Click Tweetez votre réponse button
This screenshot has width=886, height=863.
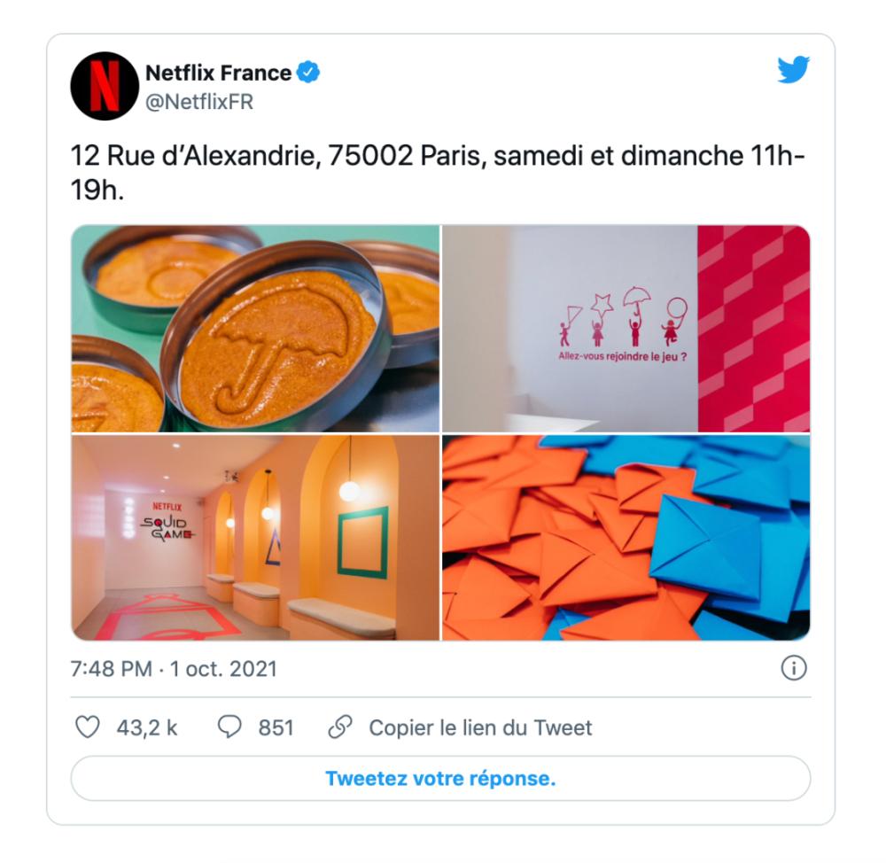tap(440, 778)
